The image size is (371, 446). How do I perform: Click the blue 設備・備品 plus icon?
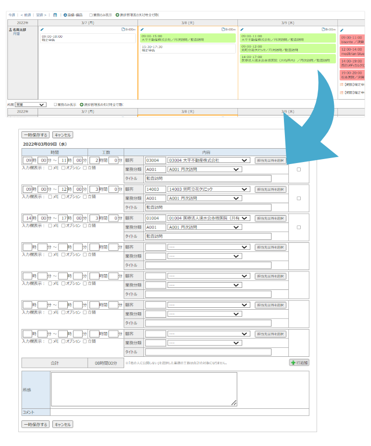(x=65, y=15)
